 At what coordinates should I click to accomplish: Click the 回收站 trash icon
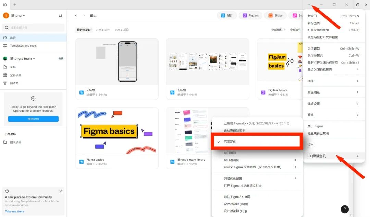click(5, 83)
